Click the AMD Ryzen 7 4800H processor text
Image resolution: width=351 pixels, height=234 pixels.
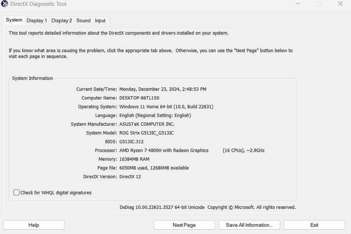(164, 151)
